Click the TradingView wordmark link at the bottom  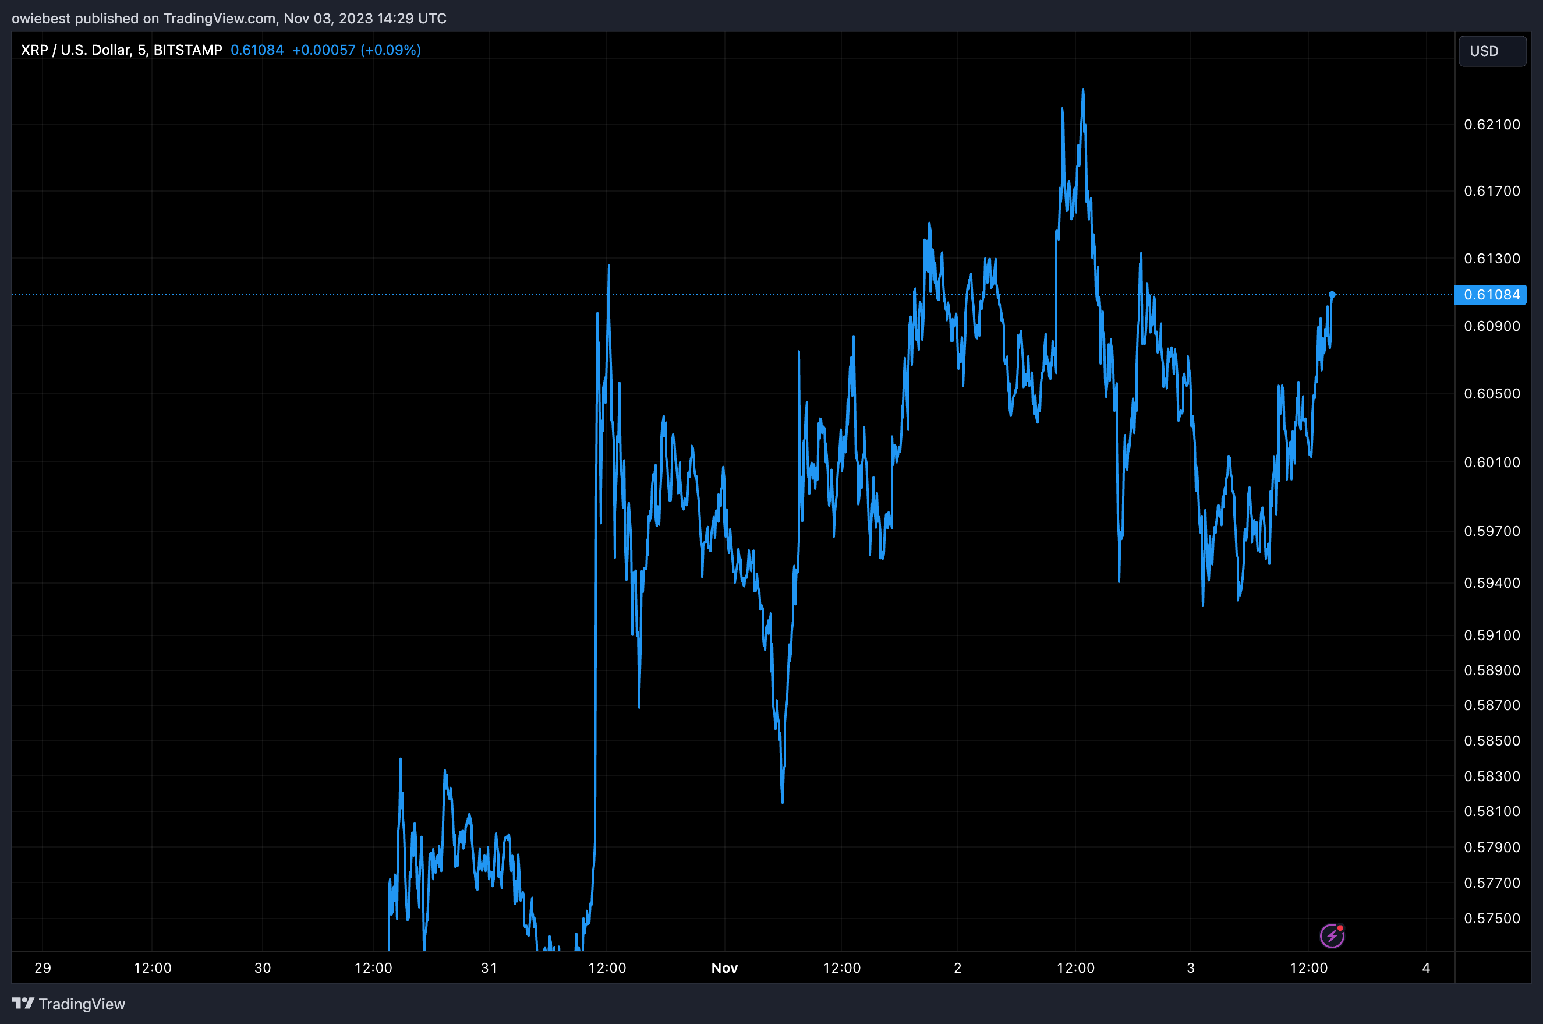[x=82, y=1004]
